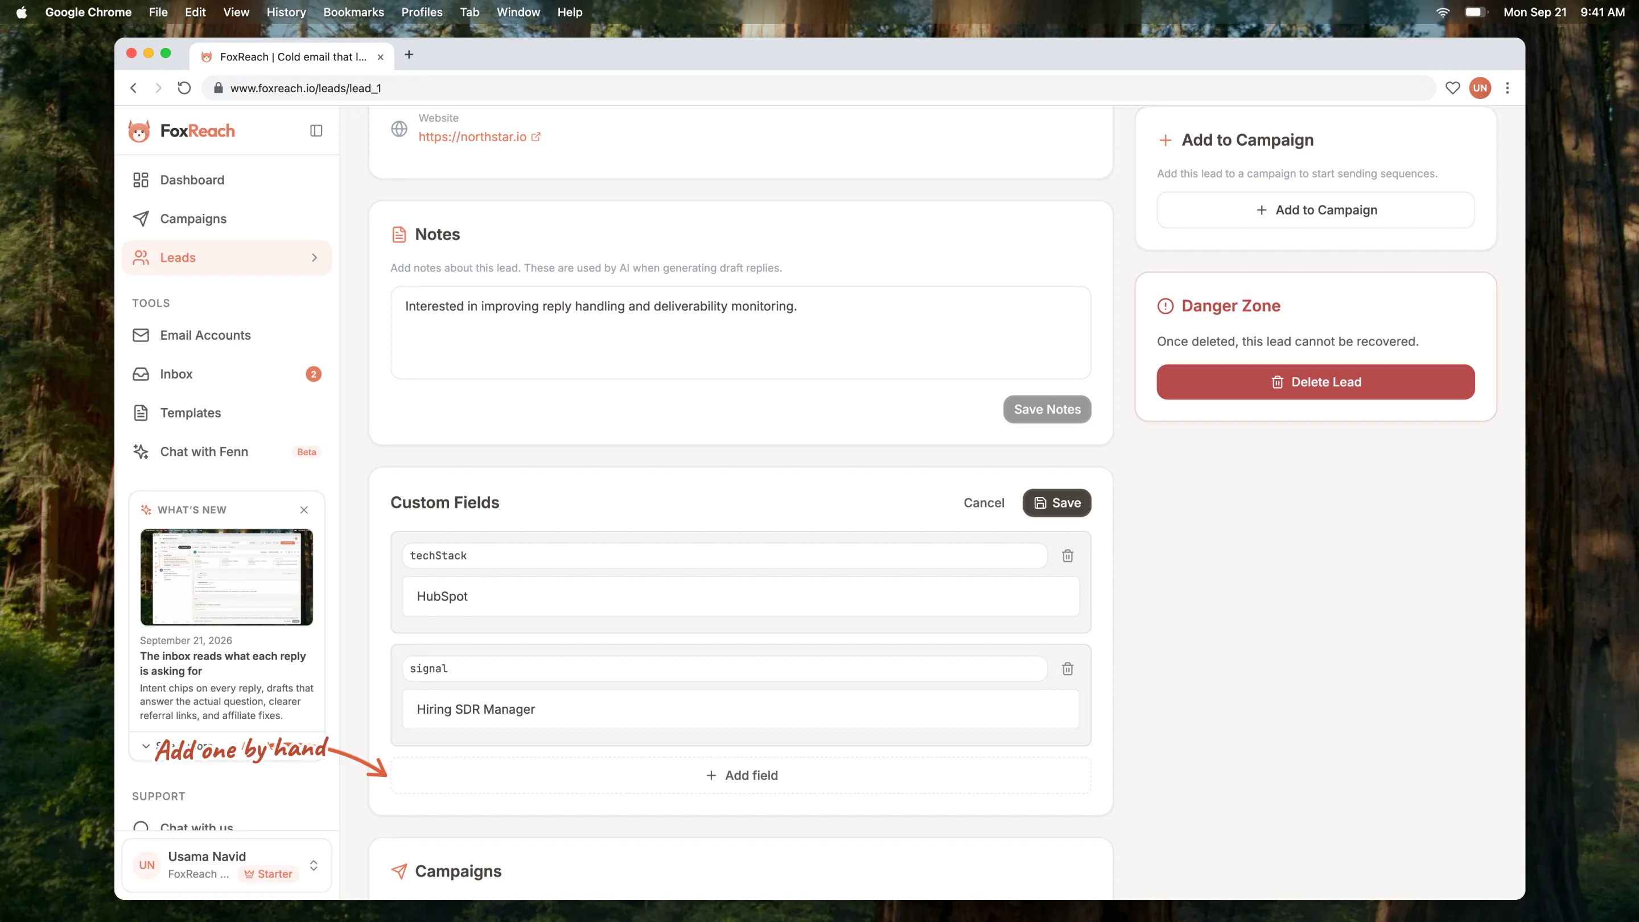Open the History menu
This screenshot has width=1639, height=922.
(x=286, y=12)
